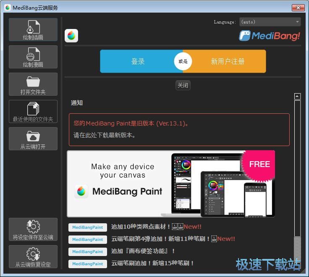Viewport: 309px width, 277px height.
Task: Close the MediBang云端服务 window
Action: (x=298, y=8)
